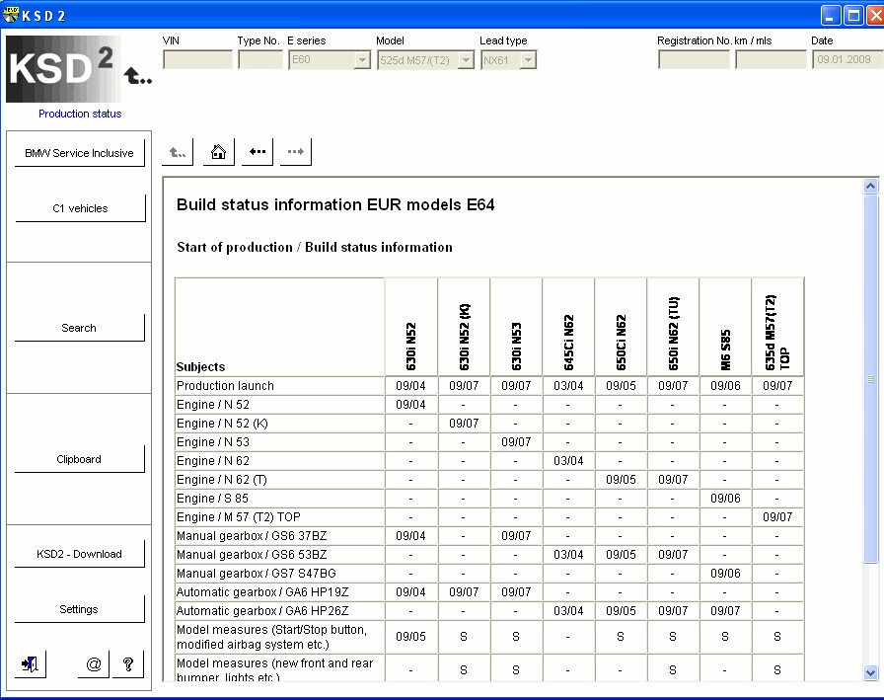Click the Date field
Image resolution: width=884 pixels, height=700 pixels.
[x=847, y=60]
